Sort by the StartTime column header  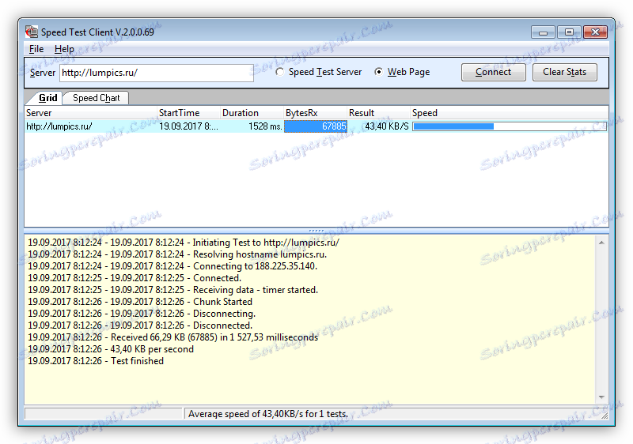point(188,113)
